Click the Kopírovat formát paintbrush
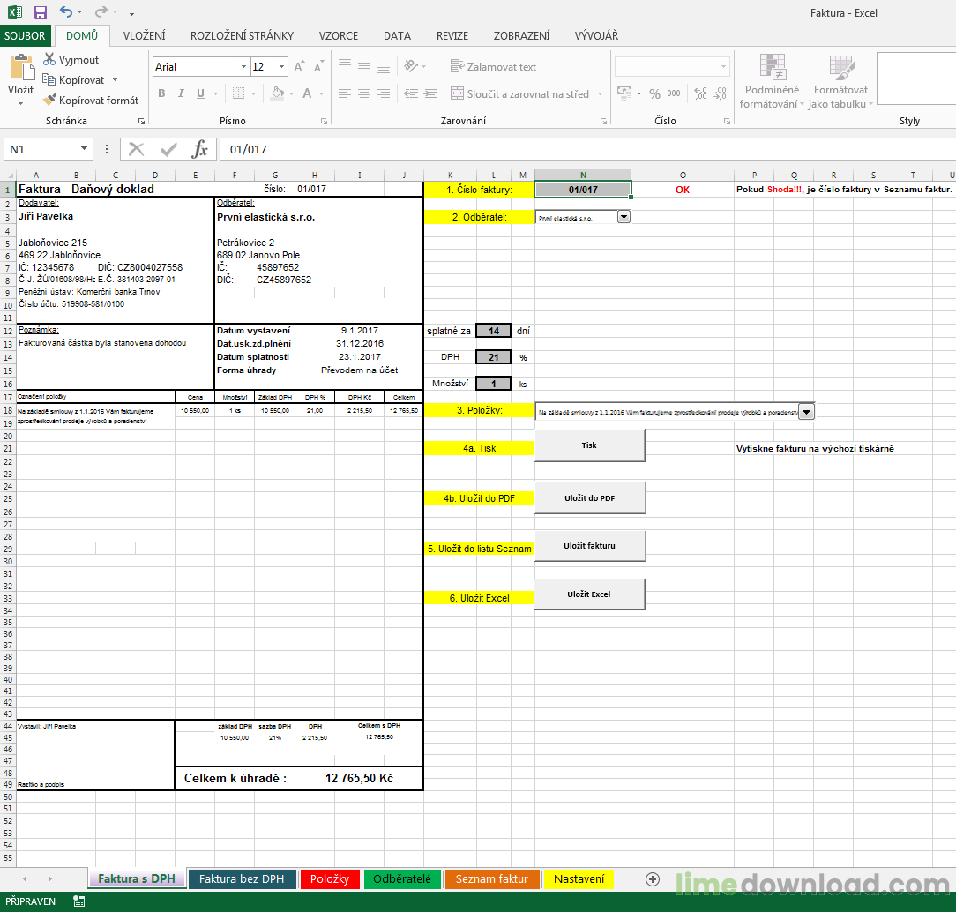956x912 pixels. tap(49, 101)
